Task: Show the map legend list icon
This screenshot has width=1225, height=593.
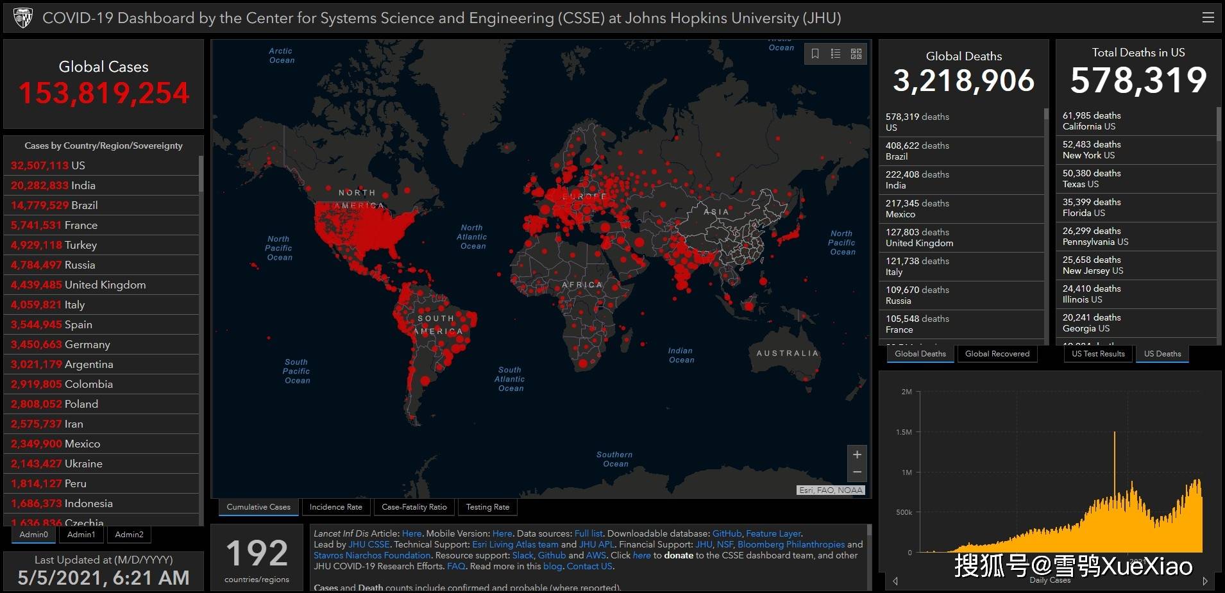Action: 836,54
